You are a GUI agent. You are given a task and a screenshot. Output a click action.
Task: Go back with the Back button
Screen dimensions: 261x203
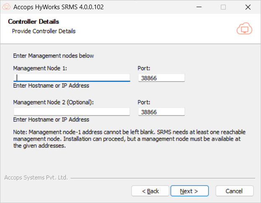(150, 191)
